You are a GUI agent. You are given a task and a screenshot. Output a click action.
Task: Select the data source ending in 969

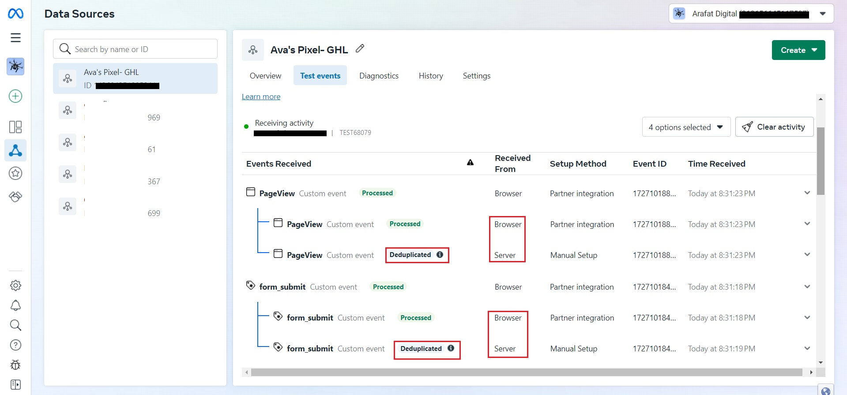135,110
